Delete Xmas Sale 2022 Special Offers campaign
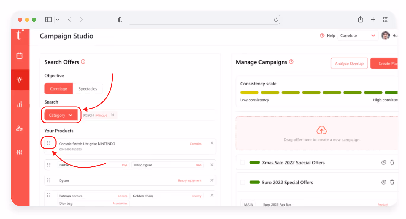 click(x=392, y=162)
